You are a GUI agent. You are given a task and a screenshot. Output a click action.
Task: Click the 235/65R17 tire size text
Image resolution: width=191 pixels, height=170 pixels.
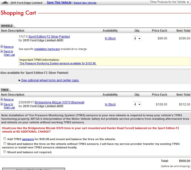tap(26, 102)
